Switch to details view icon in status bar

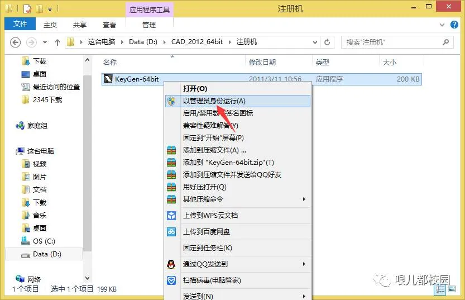(x=440, y=289)
